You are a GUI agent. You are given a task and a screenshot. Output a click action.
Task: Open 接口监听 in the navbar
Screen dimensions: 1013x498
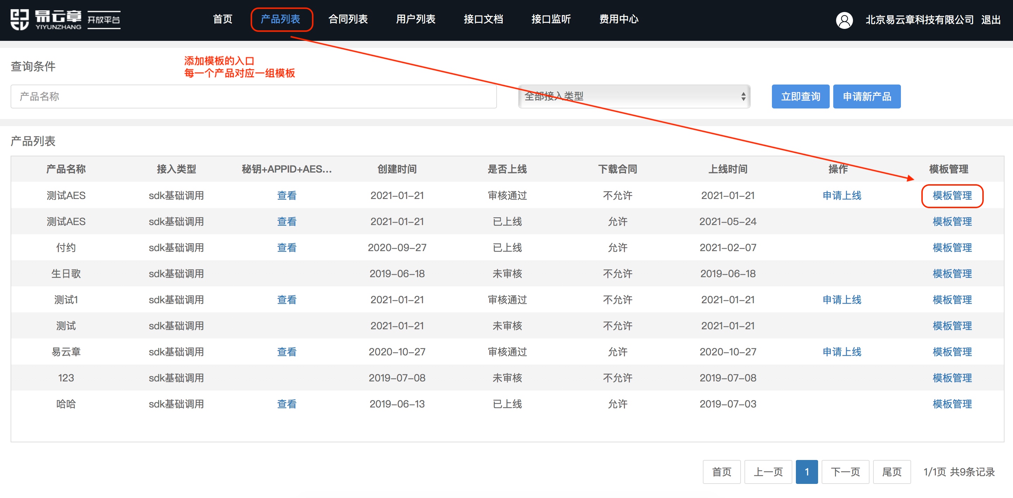pyautogui.click(x=551, y=19)
